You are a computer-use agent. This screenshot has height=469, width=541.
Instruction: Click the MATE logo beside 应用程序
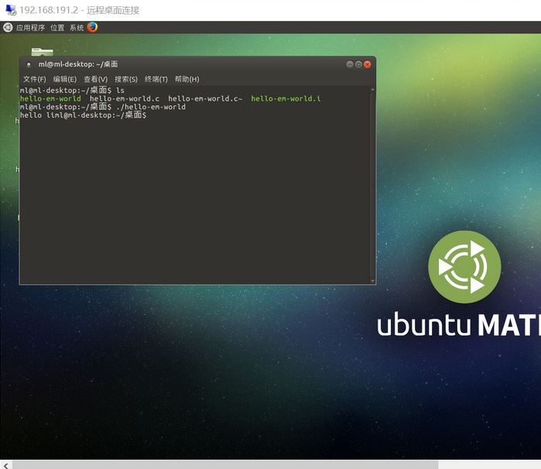(8, 27)
